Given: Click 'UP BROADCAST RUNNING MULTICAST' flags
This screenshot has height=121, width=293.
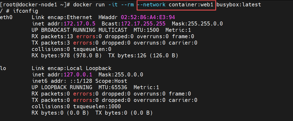Looking at the screenshot, I should [x=80, y=30].
